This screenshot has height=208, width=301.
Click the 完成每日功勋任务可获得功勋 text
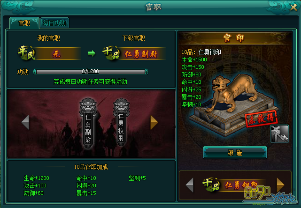[x=91, y=82]
